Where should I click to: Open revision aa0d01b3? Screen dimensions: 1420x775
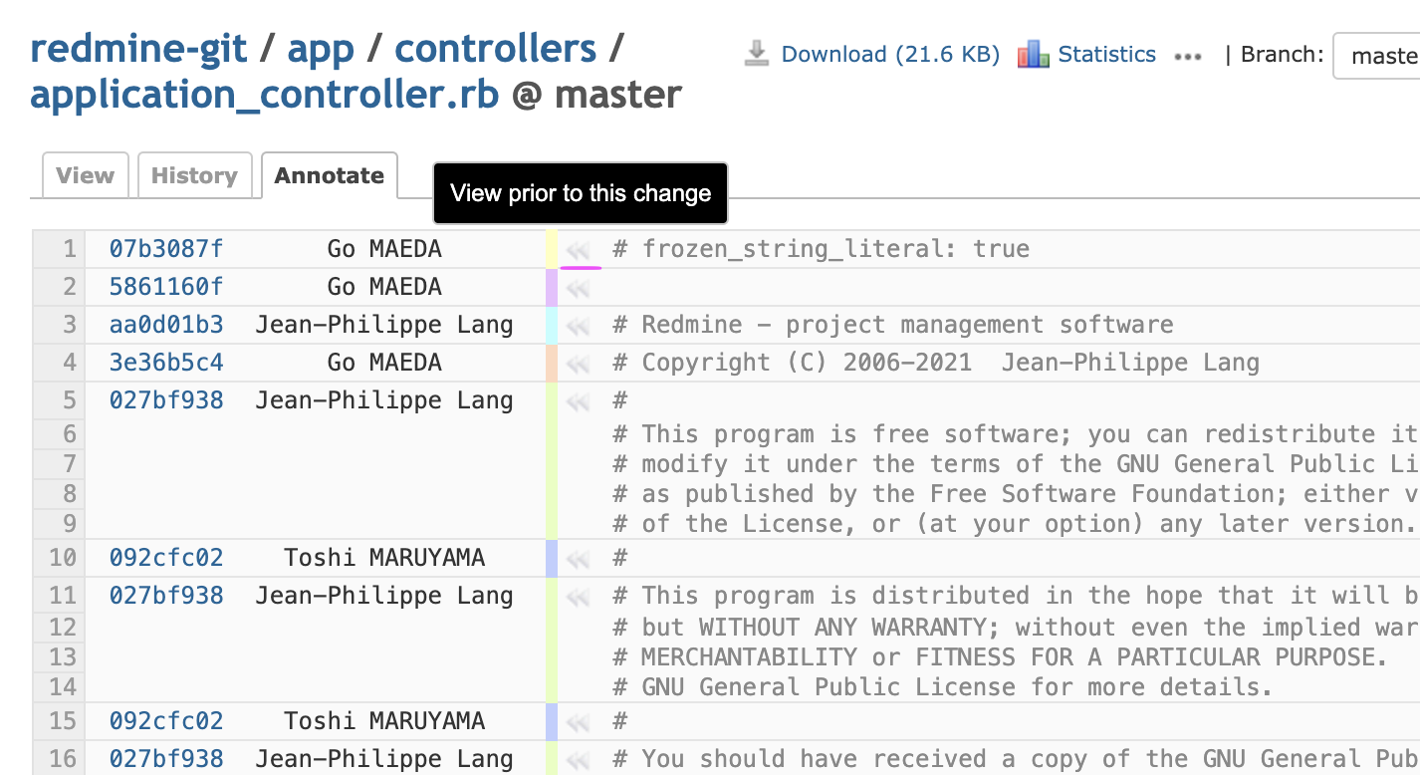click(x=166, y=325)
